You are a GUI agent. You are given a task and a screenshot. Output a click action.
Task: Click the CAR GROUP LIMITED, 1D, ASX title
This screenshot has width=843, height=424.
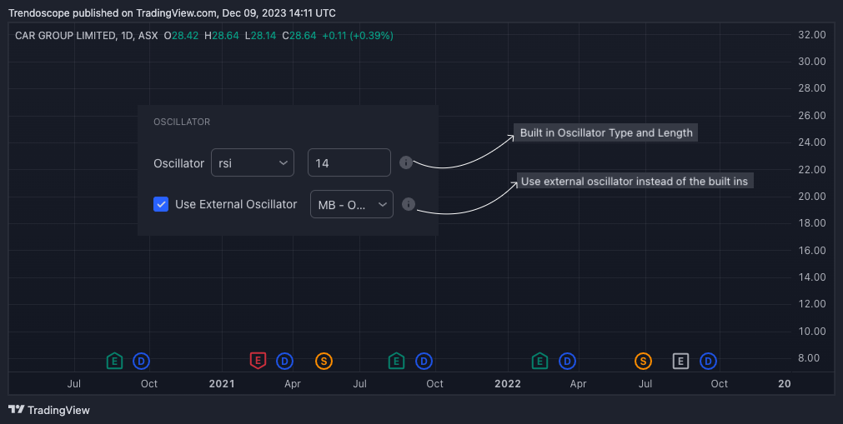87,36
